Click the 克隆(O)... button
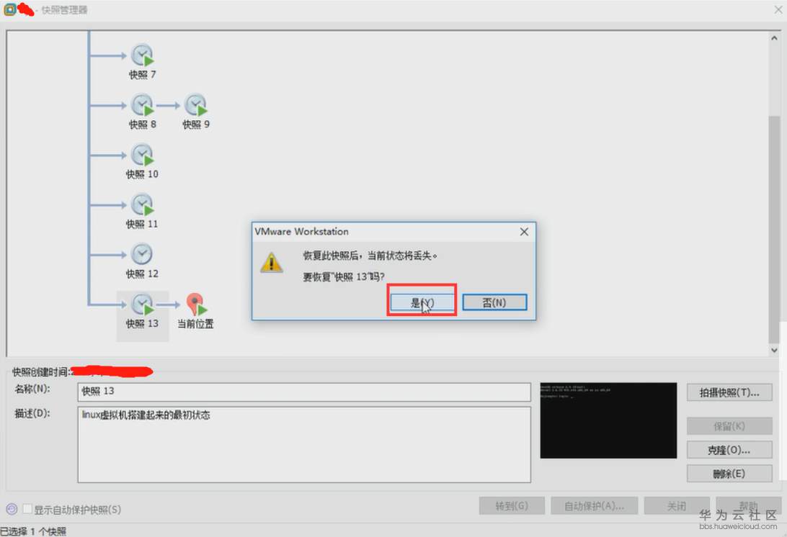Image resolution: width=787 pixels, height=537 pixels. click(729, 450)
